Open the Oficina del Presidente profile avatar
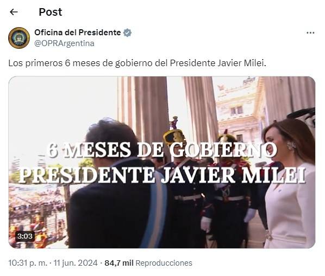Image resolution: width=325 pixels, height=276 pixels. tap(19, 38)
